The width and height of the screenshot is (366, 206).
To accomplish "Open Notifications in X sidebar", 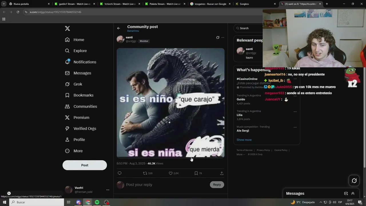I will (x=81, y=62).
